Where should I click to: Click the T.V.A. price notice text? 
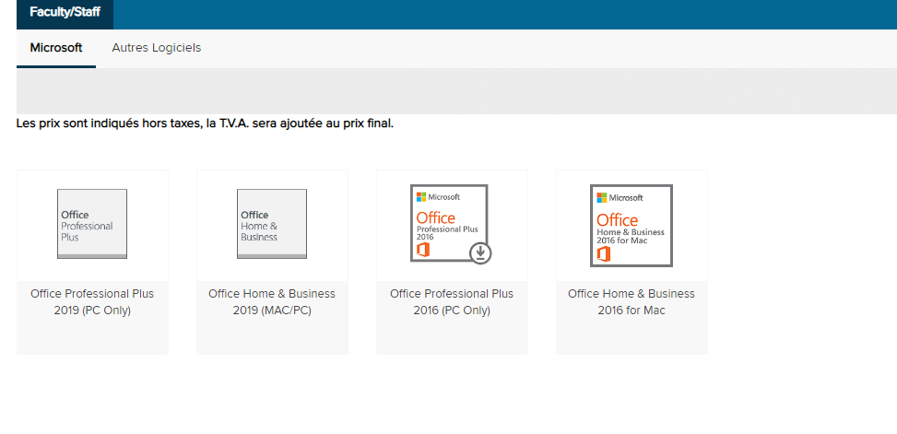[x=205, y=123]
